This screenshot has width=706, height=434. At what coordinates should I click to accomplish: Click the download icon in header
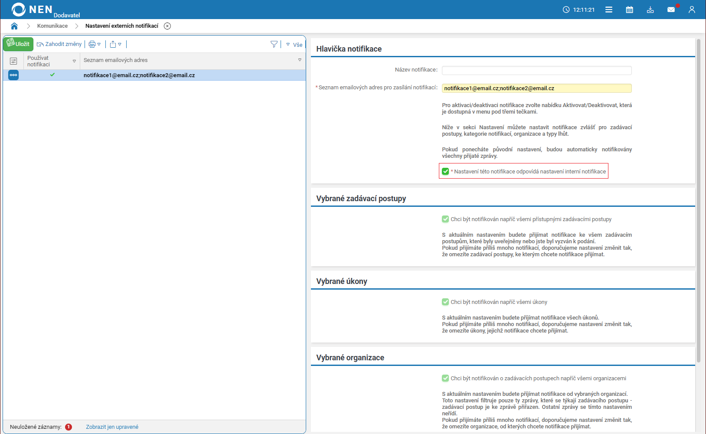click(x=650, y=10)
